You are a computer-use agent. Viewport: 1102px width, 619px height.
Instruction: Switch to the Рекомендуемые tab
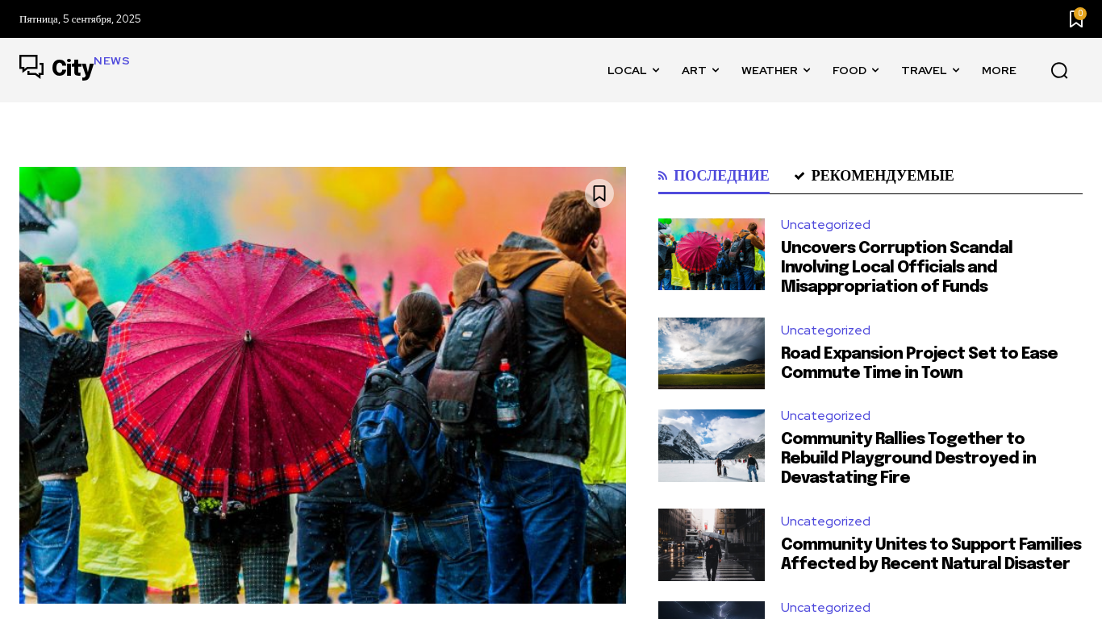click(874, 176)
